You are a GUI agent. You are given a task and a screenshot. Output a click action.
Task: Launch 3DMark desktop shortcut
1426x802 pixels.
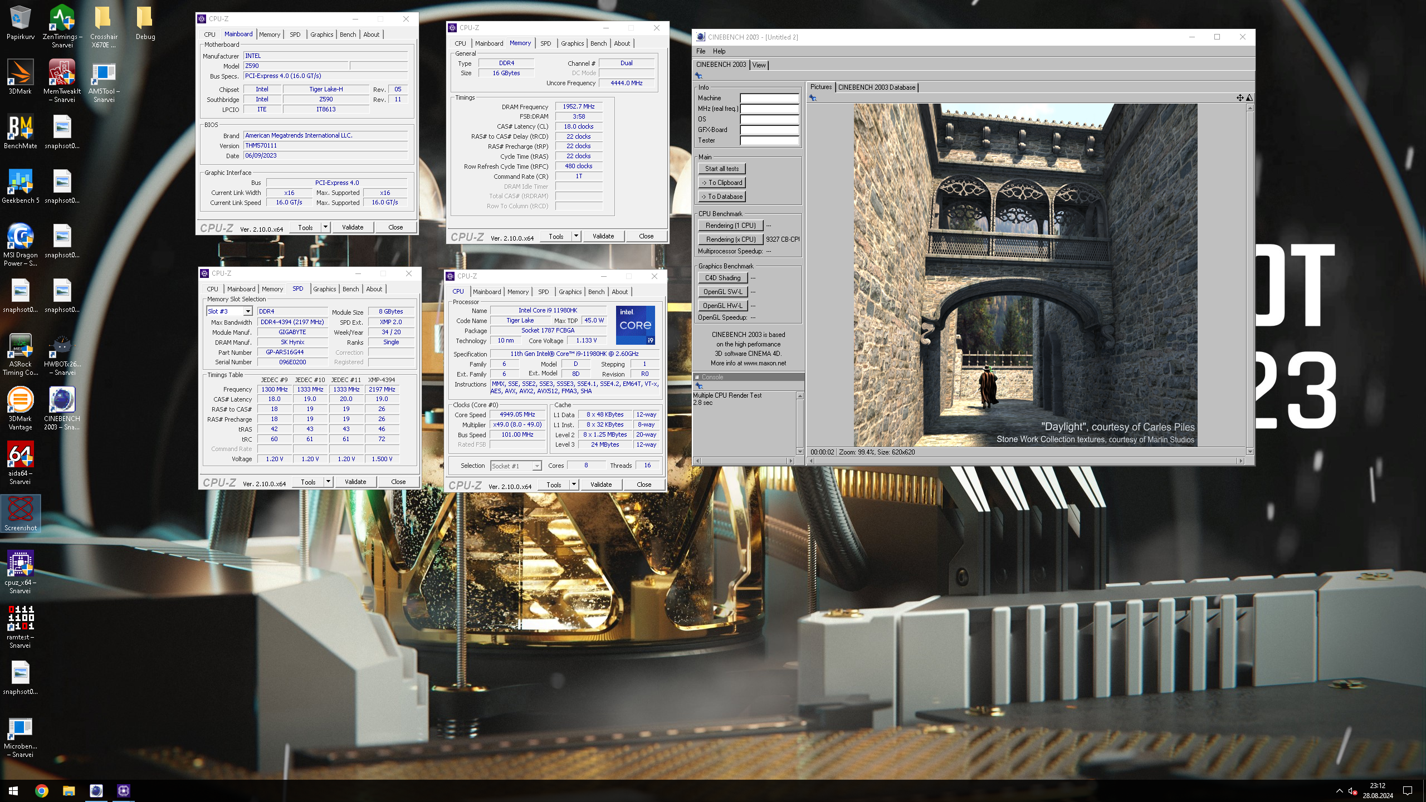point(21,77)
